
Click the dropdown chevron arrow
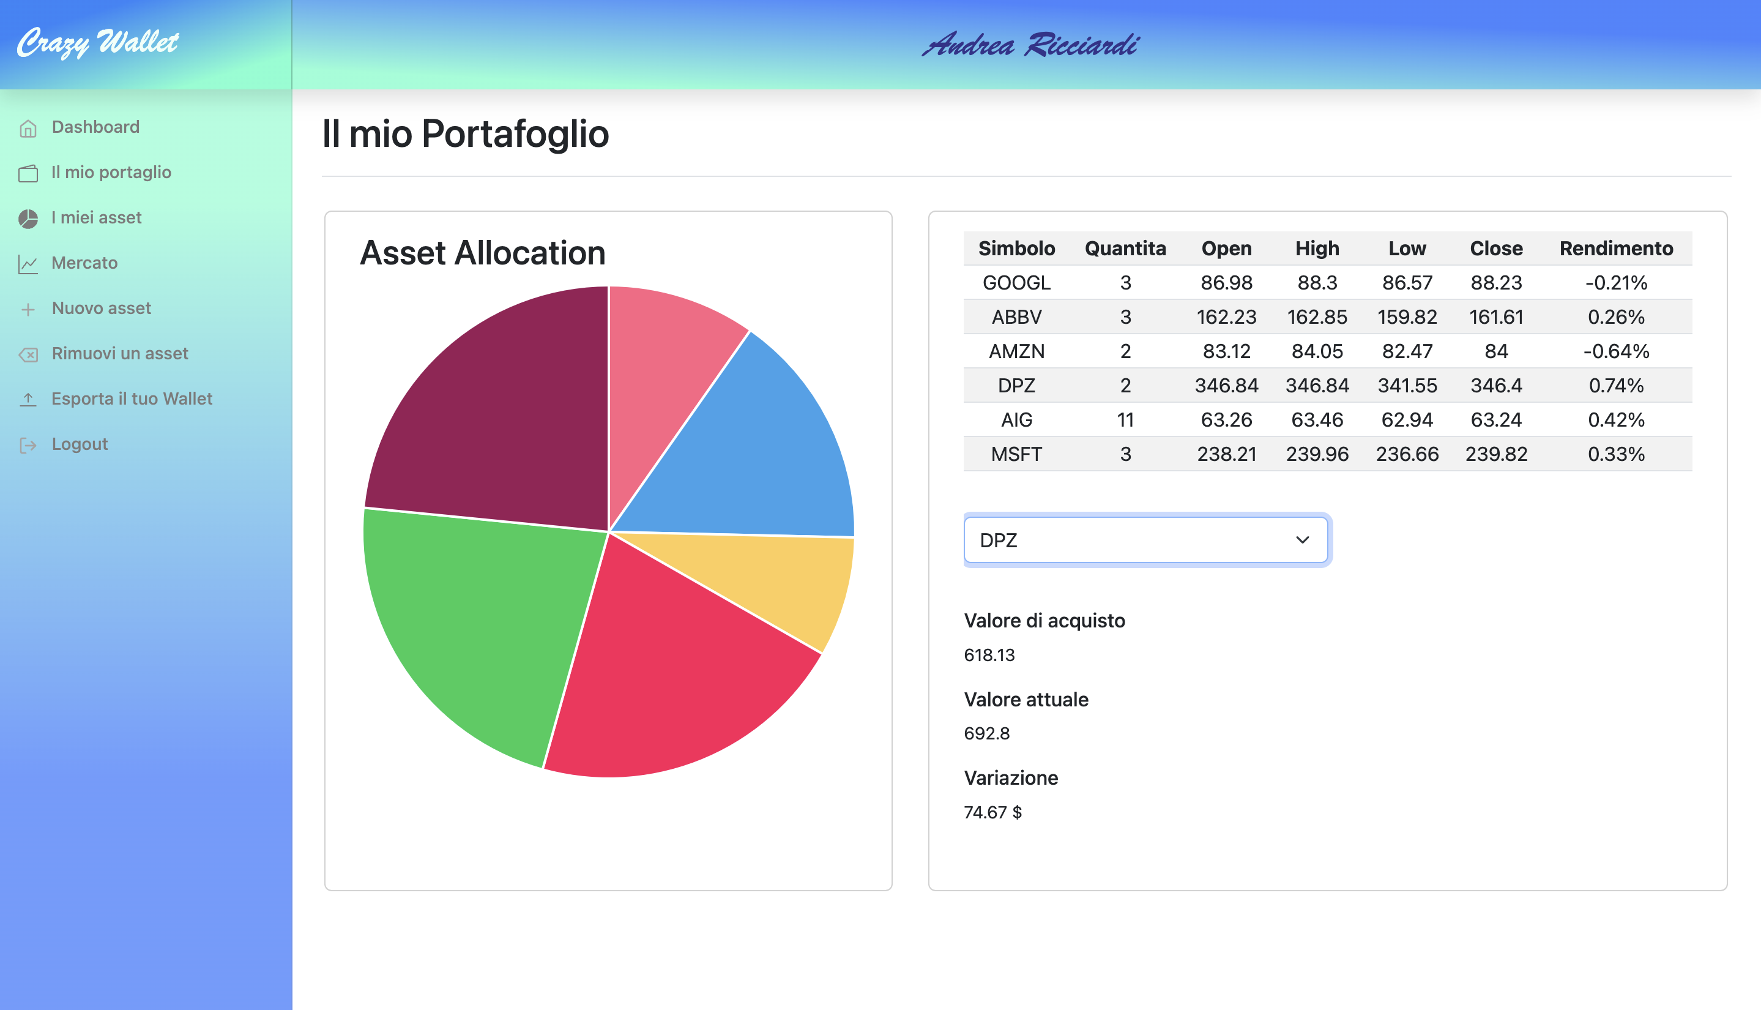pos(1302,540)
